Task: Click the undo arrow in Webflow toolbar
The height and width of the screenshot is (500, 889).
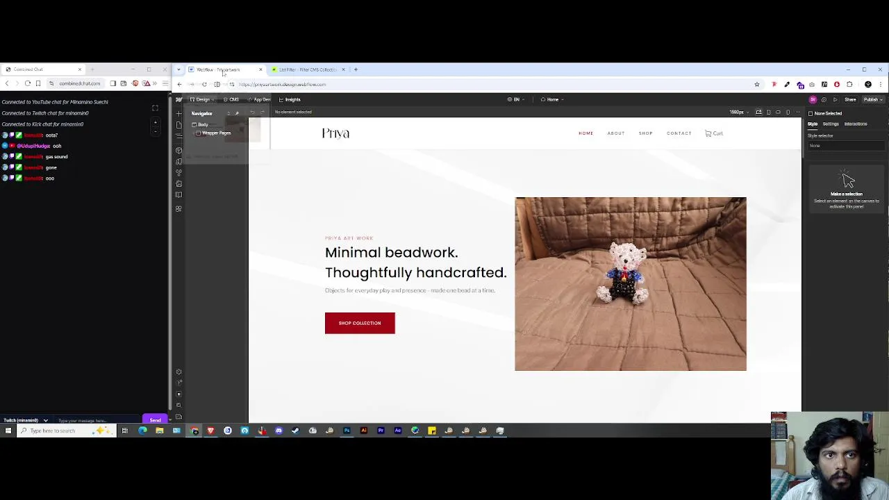Action: coord(252,112)
